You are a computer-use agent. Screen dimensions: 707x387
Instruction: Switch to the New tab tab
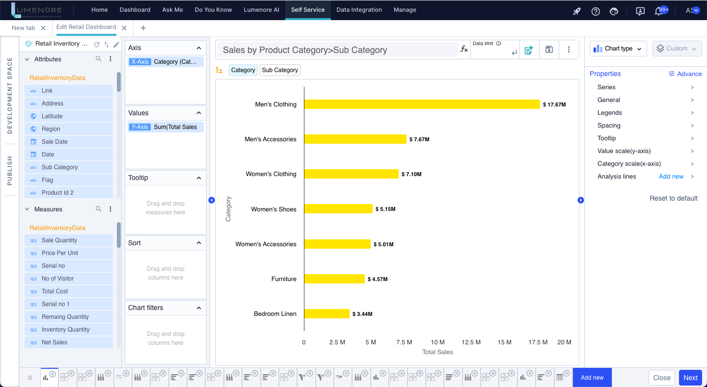[24, 28]
